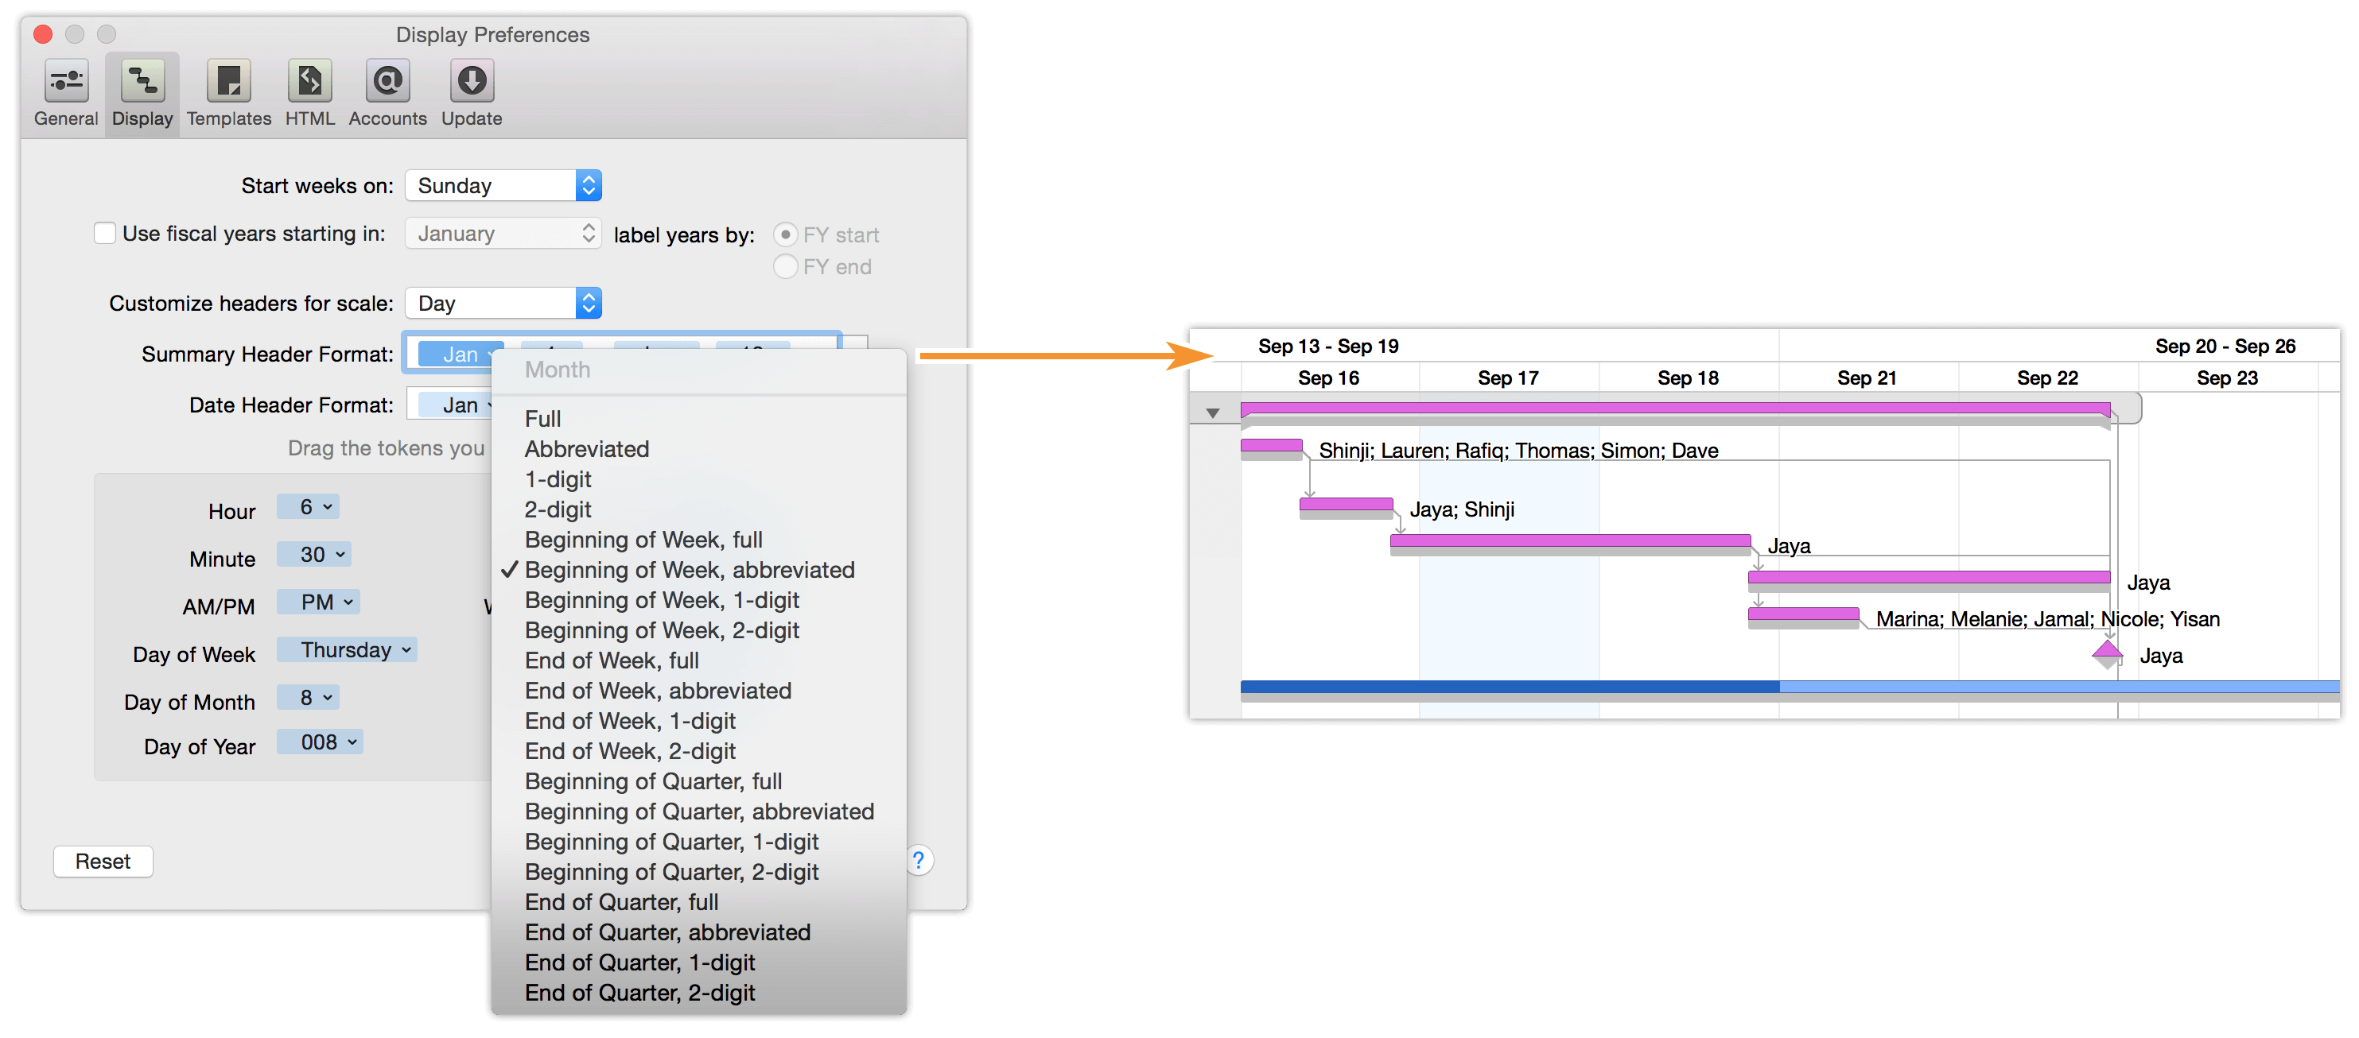Open the Accounts preferences pane
This screenshot has width=2359, height=1038.
click(x=387, y=93)
